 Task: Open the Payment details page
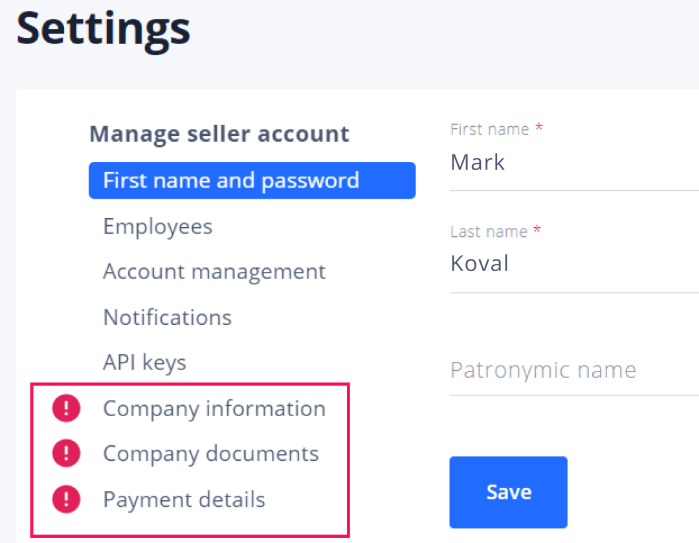pyautogui.click(x=184, y=500)
